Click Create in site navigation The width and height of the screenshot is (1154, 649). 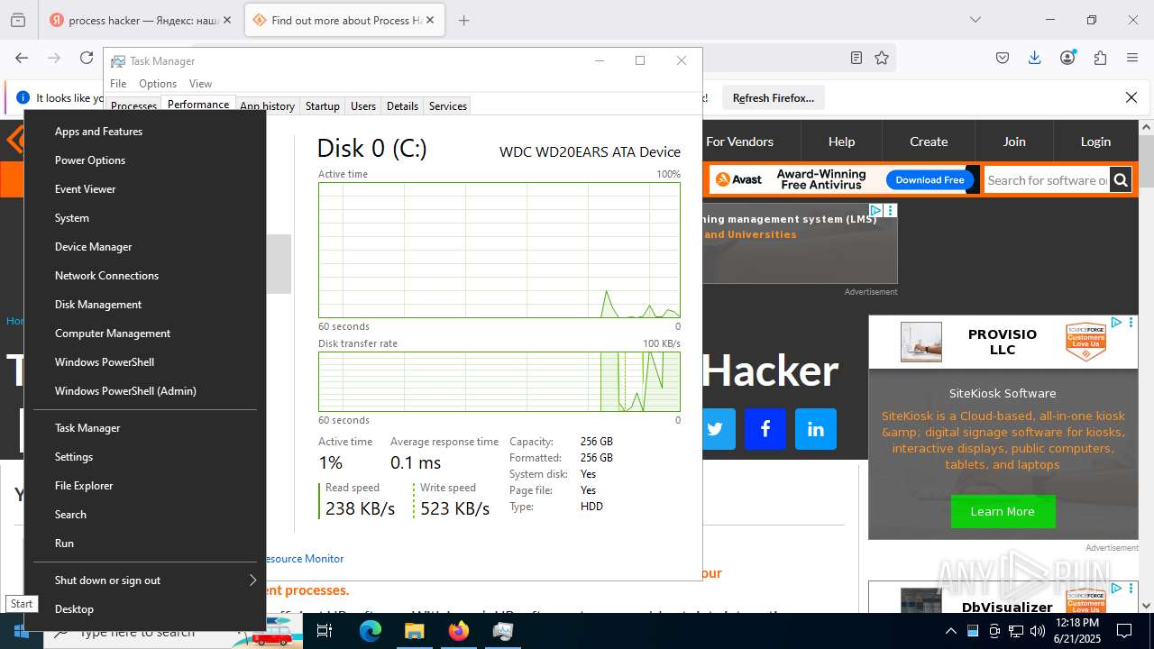[x=929, y=142]
